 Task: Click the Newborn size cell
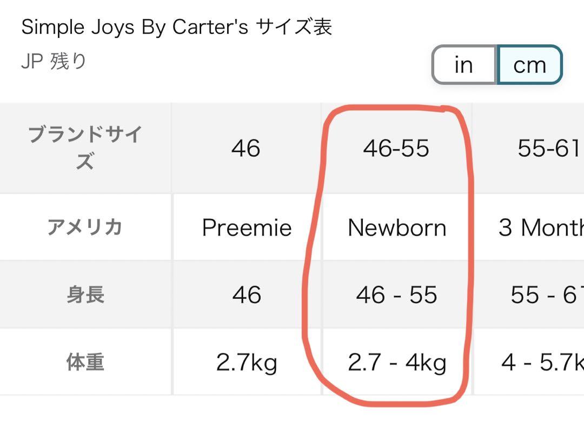pyautogui.click(x=397, y=227)
